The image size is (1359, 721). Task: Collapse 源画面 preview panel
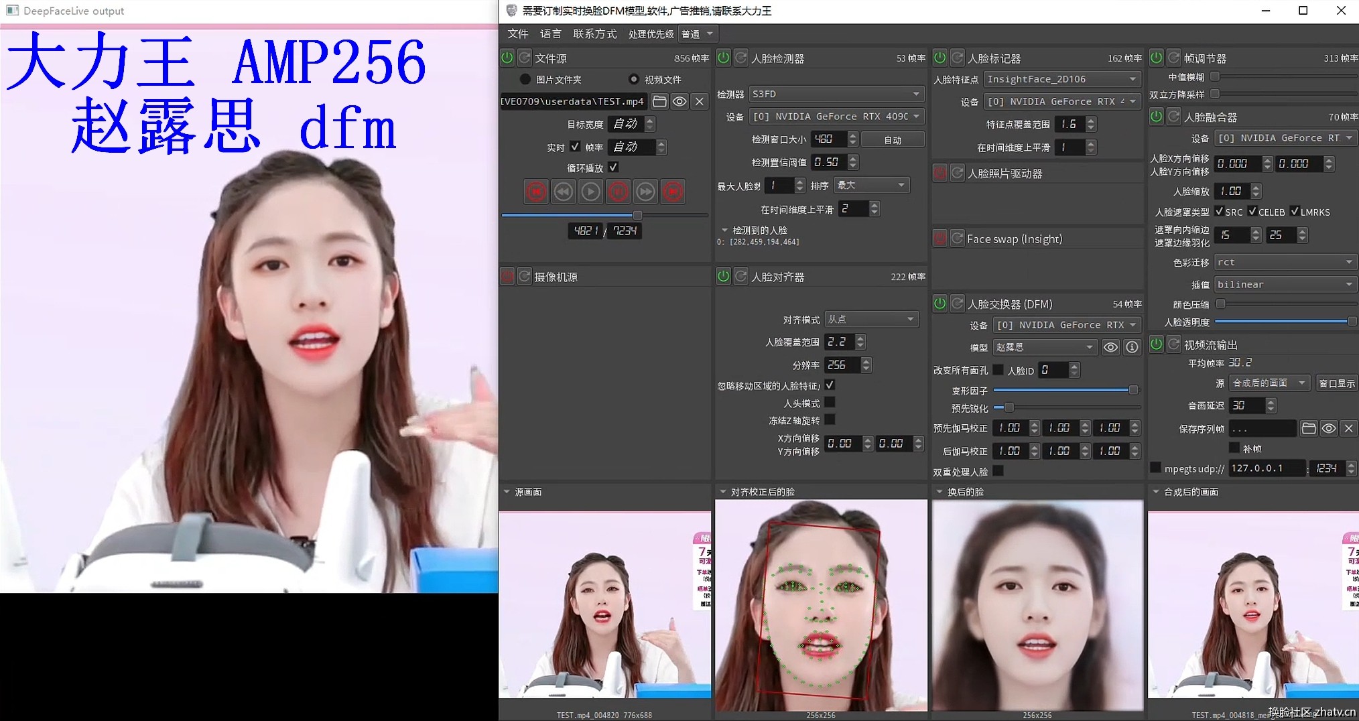(507, 492)
